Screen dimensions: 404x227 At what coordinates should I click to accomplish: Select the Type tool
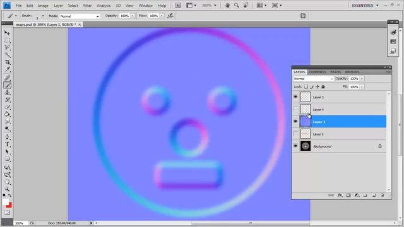(x=7, y=144)
